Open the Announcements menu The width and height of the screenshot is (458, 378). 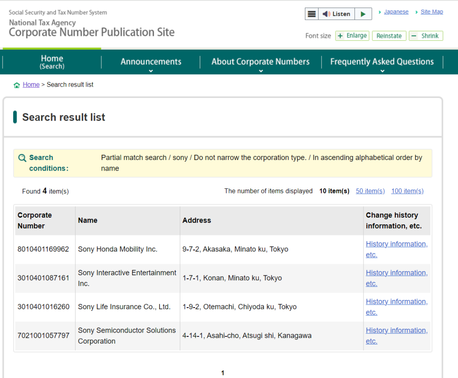point(151,62)
